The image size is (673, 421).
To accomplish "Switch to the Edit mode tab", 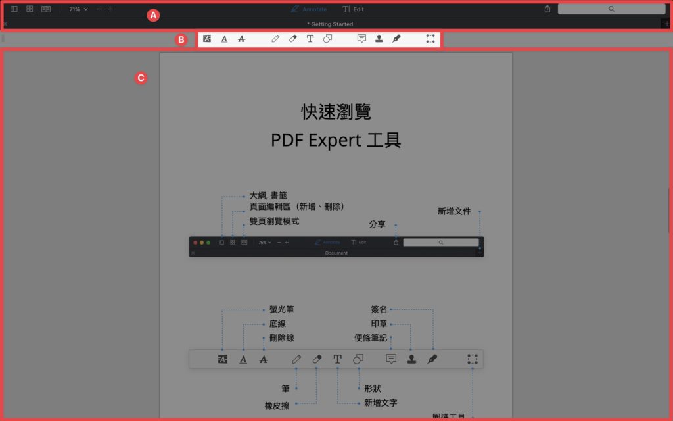I will click(353, 9).
